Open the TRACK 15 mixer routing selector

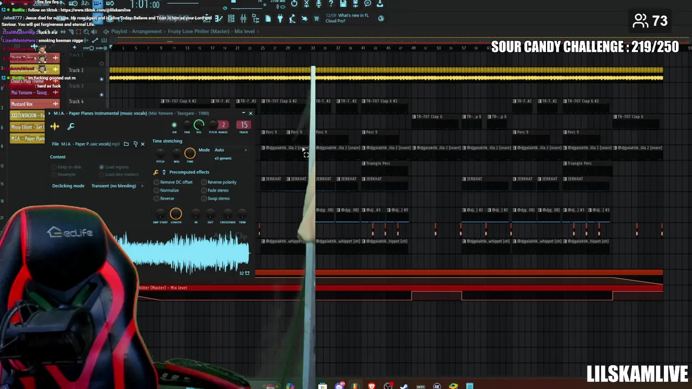pyautogui.click(x=244, y=125)
